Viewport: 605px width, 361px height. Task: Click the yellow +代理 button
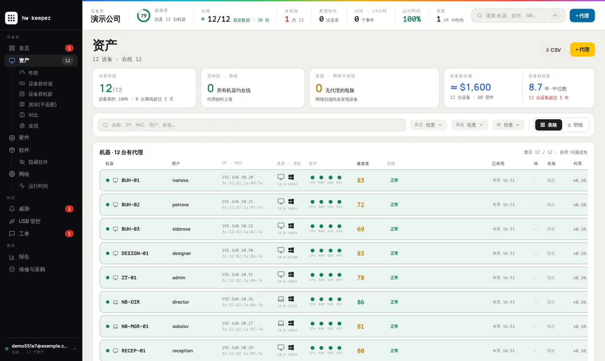click(x=582, y=50)
